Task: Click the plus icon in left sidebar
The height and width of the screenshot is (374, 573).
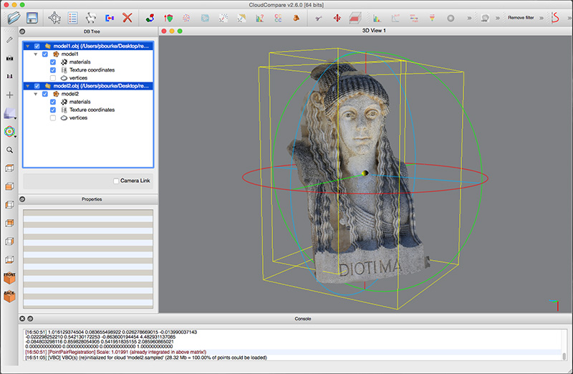Action: 9,95
